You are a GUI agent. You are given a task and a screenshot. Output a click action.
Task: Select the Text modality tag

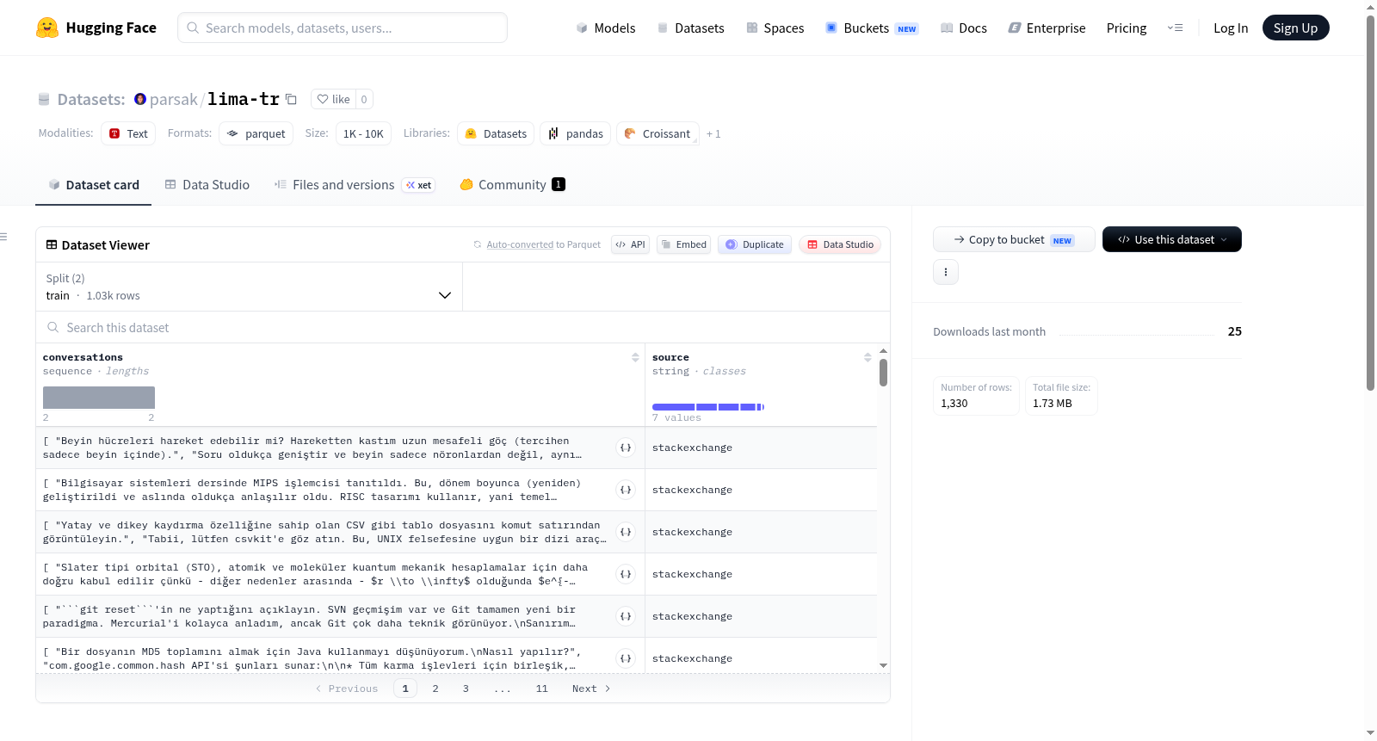click(128, 133)
